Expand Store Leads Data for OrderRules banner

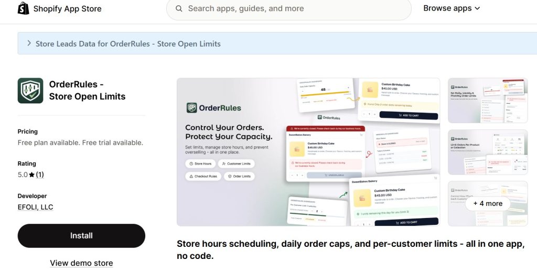click(277, 43)
